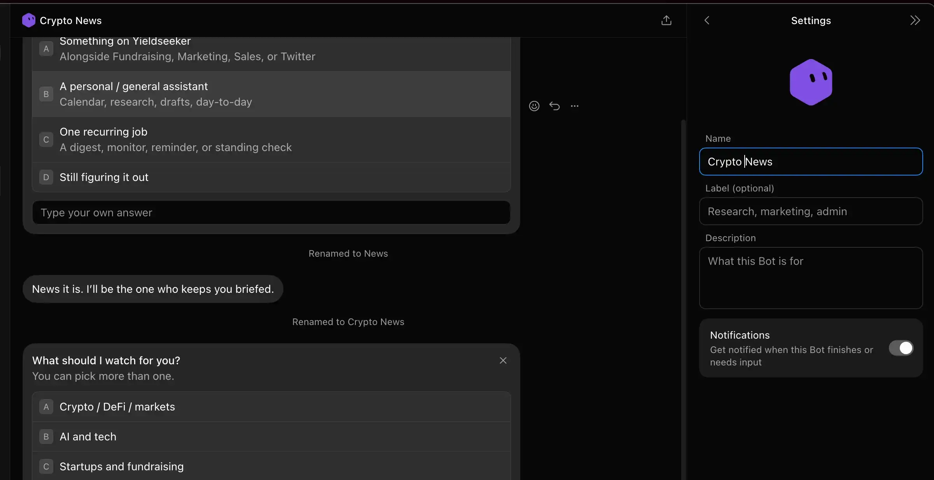Open the message more options ellipsis
934x480 pixels.
pyautogui.click(x=574, y=106)
